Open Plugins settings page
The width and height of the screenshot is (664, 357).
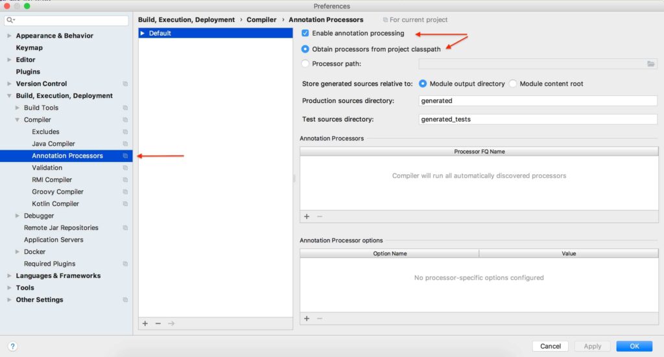28,71
